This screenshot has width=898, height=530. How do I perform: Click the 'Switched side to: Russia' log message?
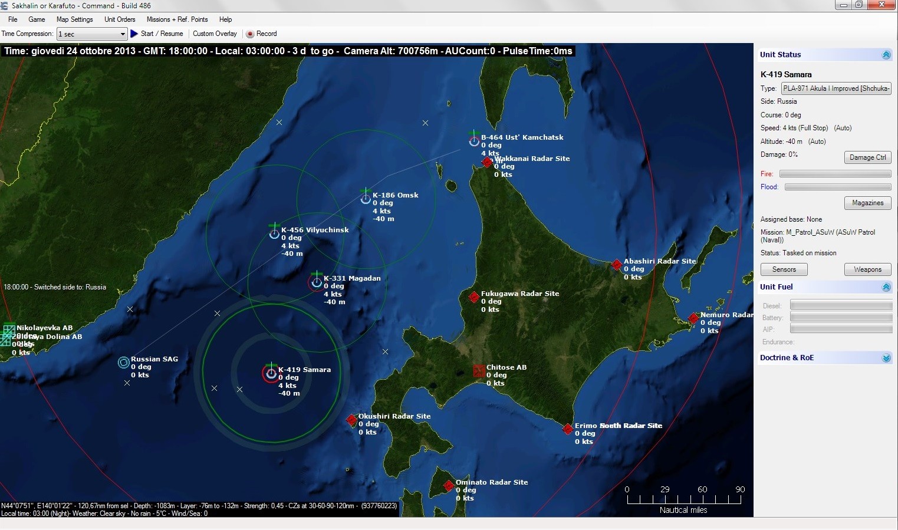(55, 287)
